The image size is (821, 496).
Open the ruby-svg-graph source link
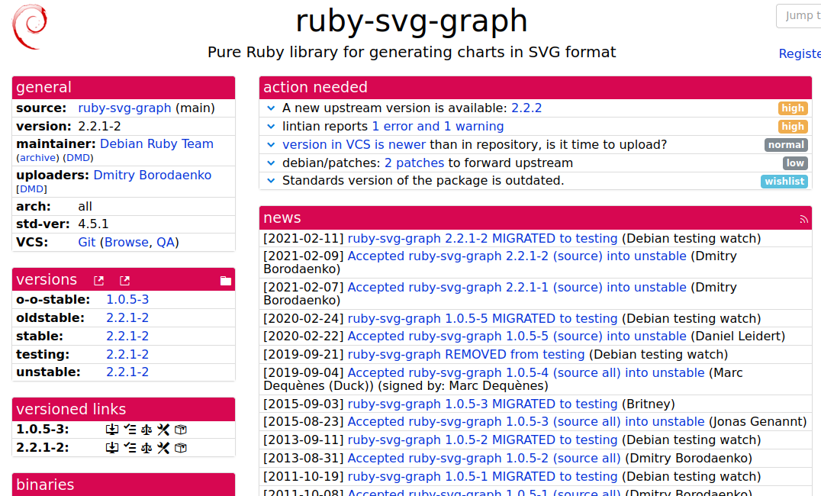tap(124, 108)
